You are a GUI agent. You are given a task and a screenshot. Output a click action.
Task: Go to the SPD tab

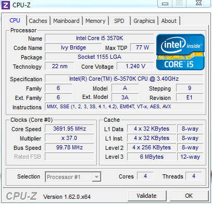click(119, 21)
